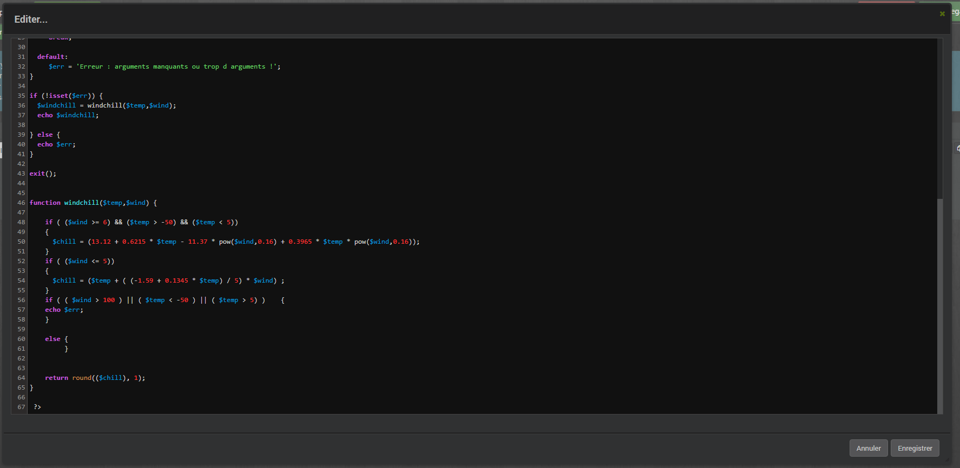Click 'echo $err;' on line 57
Image resolution: width=960 pixels, height=468 pixels.
[64, 310]
